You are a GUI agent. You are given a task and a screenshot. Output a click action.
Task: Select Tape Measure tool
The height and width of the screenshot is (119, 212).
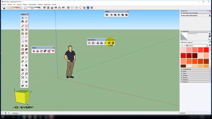[x=23, y=58]
